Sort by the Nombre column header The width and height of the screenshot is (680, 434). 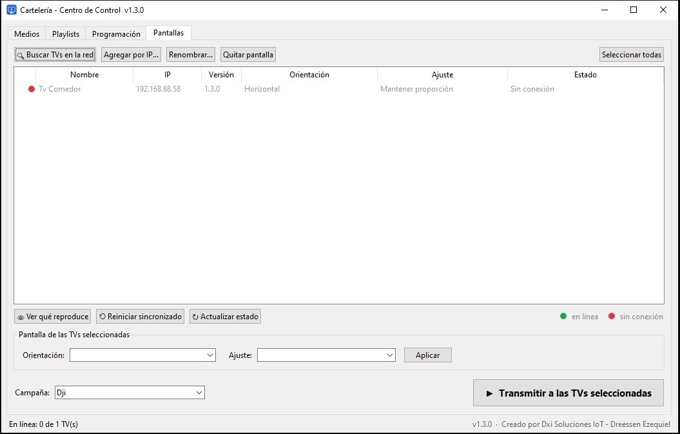[x=84, y=75]
